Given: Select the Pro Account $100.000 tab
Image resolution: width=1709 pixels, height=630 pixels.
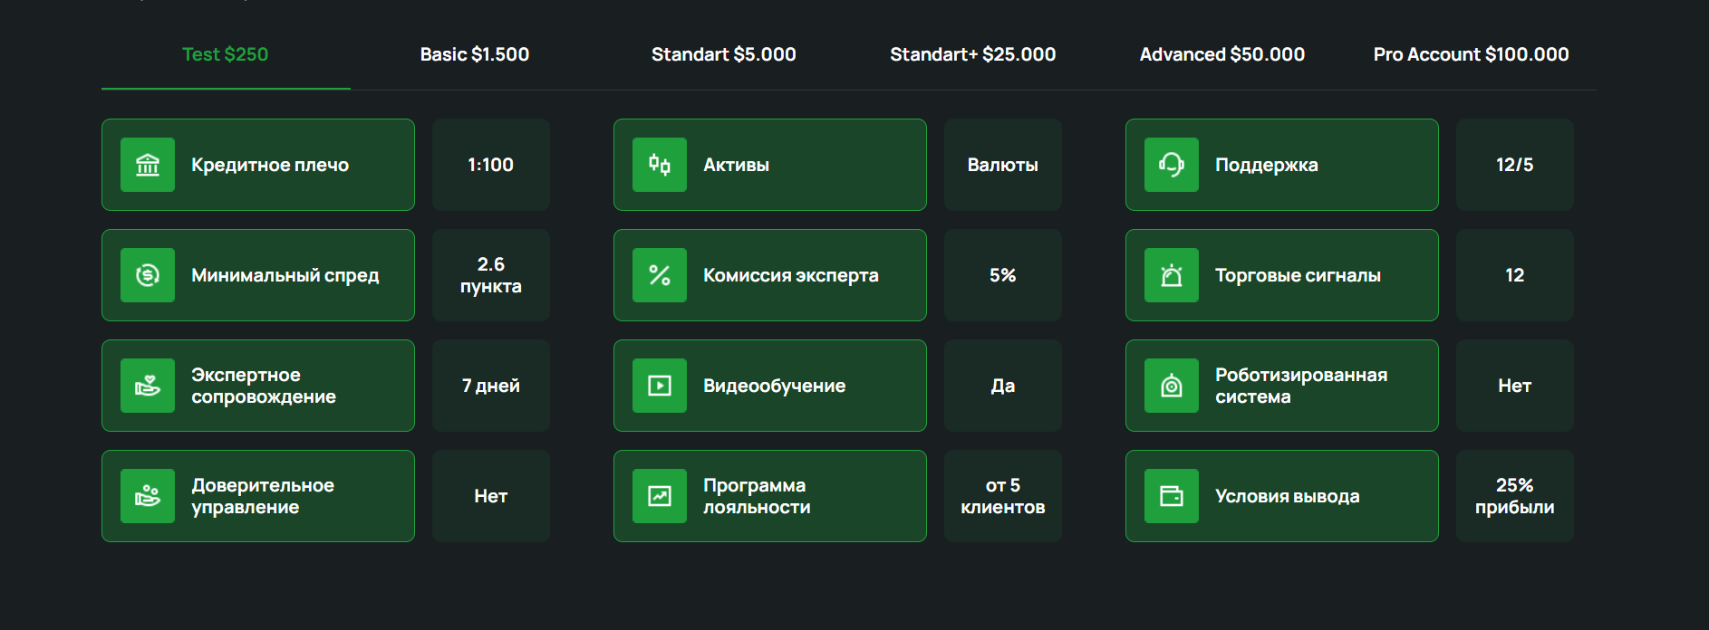Looking at the screenshot, I should 1472,54.
